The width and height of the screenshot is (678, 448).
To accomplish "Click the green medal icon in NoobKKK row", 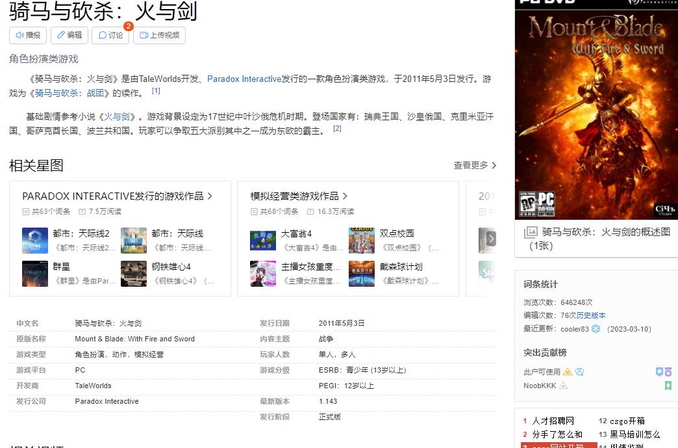I will coord(668,386).
